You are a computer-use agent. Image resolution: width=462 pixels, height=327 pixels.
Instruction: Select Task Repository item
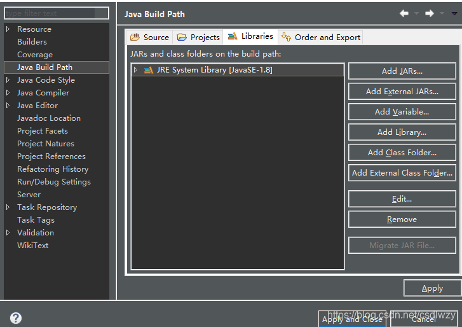tap(47, 207)
